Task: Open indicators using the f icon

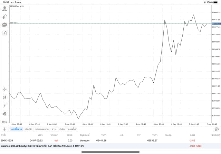Action: (4, 105)
